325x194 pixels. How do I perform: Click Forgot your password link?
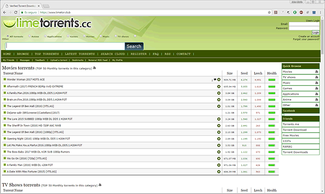pos(306,39)
